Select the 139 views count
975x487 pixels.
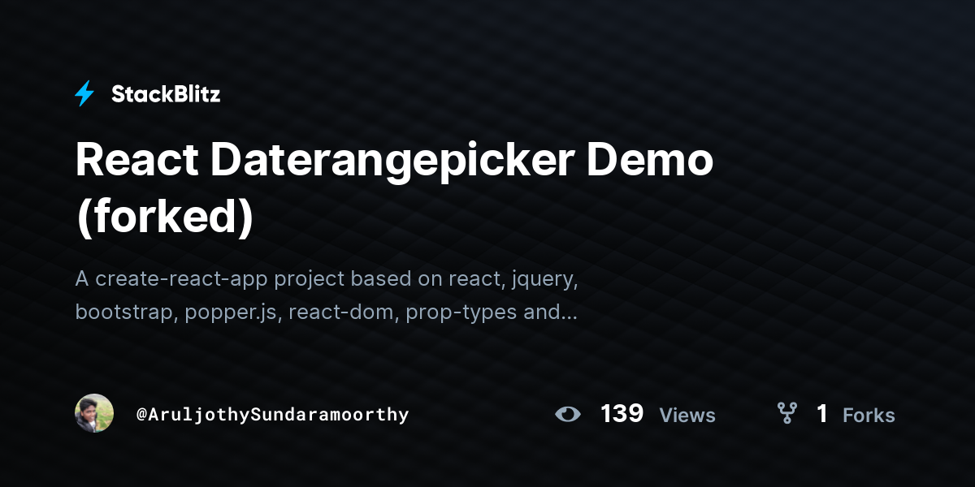[622, 414]
